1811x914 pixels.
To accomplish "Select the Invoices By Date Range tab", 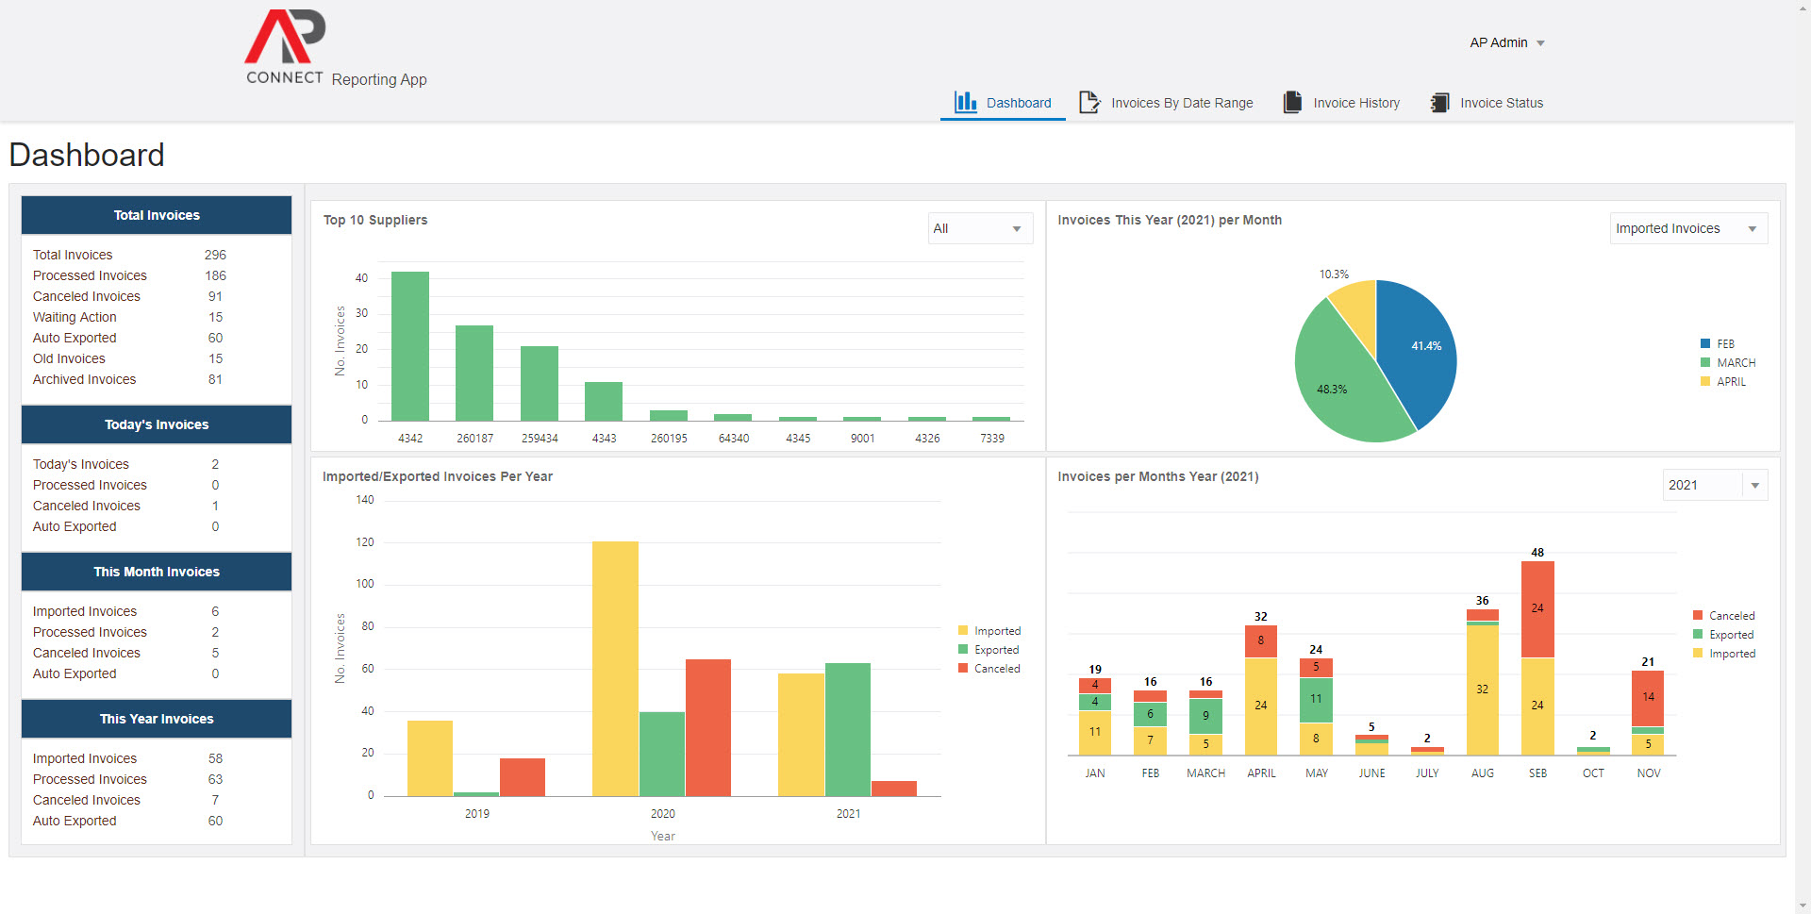I will tap(1182, 102).
